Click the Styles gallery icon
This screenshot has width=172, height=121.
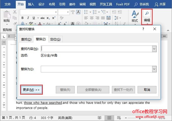coord(135,14)
